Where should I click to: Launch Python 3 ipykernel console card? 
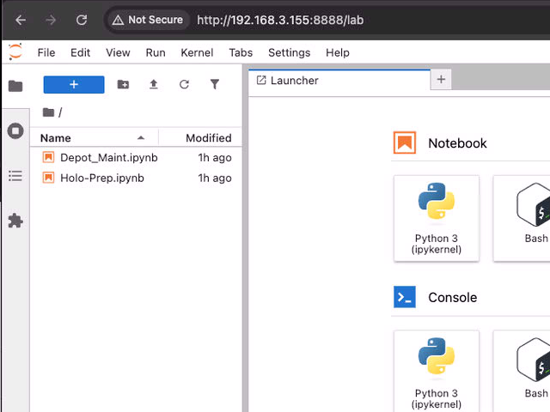(437, 372)
